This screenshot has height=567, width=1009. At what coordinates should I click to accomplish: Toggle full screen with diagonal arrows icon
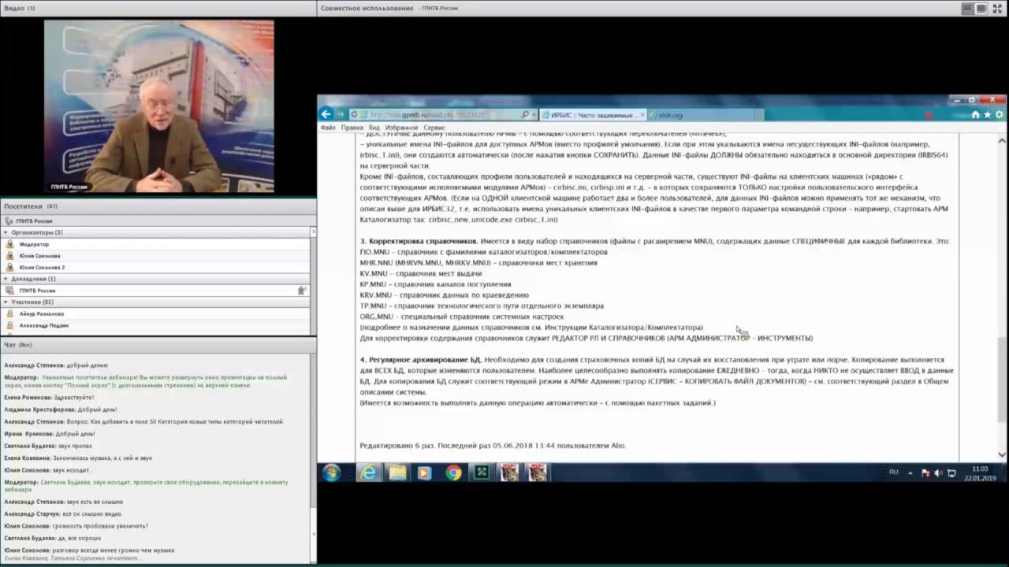pyautogui.click(x=996, y=8)
